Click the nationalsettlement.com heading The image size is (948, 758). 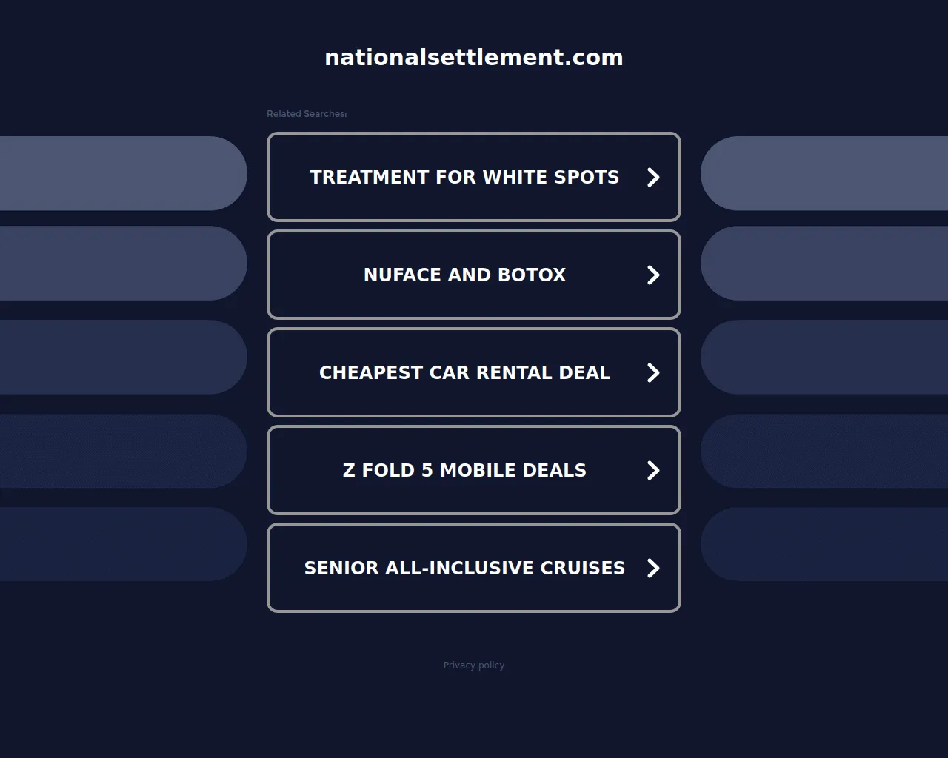click(x=474, y=58)
